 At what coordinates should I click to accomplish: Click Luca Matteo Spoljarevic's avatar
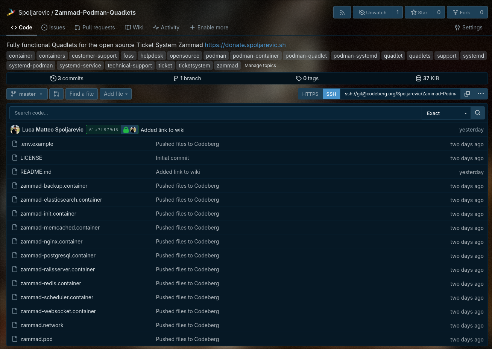point(15,130)
